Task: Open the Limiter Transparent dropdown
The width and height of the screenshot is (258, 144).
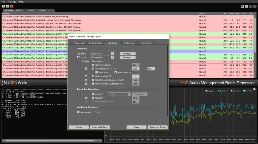Action: pyautogui.click(x=103, y=57)
